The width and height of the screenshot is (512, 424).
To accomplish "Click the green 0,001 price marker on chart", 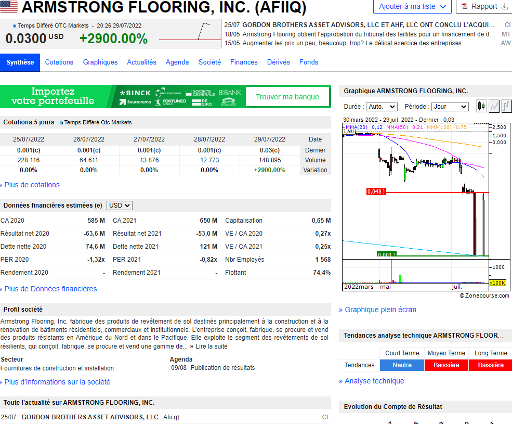I will pyautogui.click(x=387, y=254).
